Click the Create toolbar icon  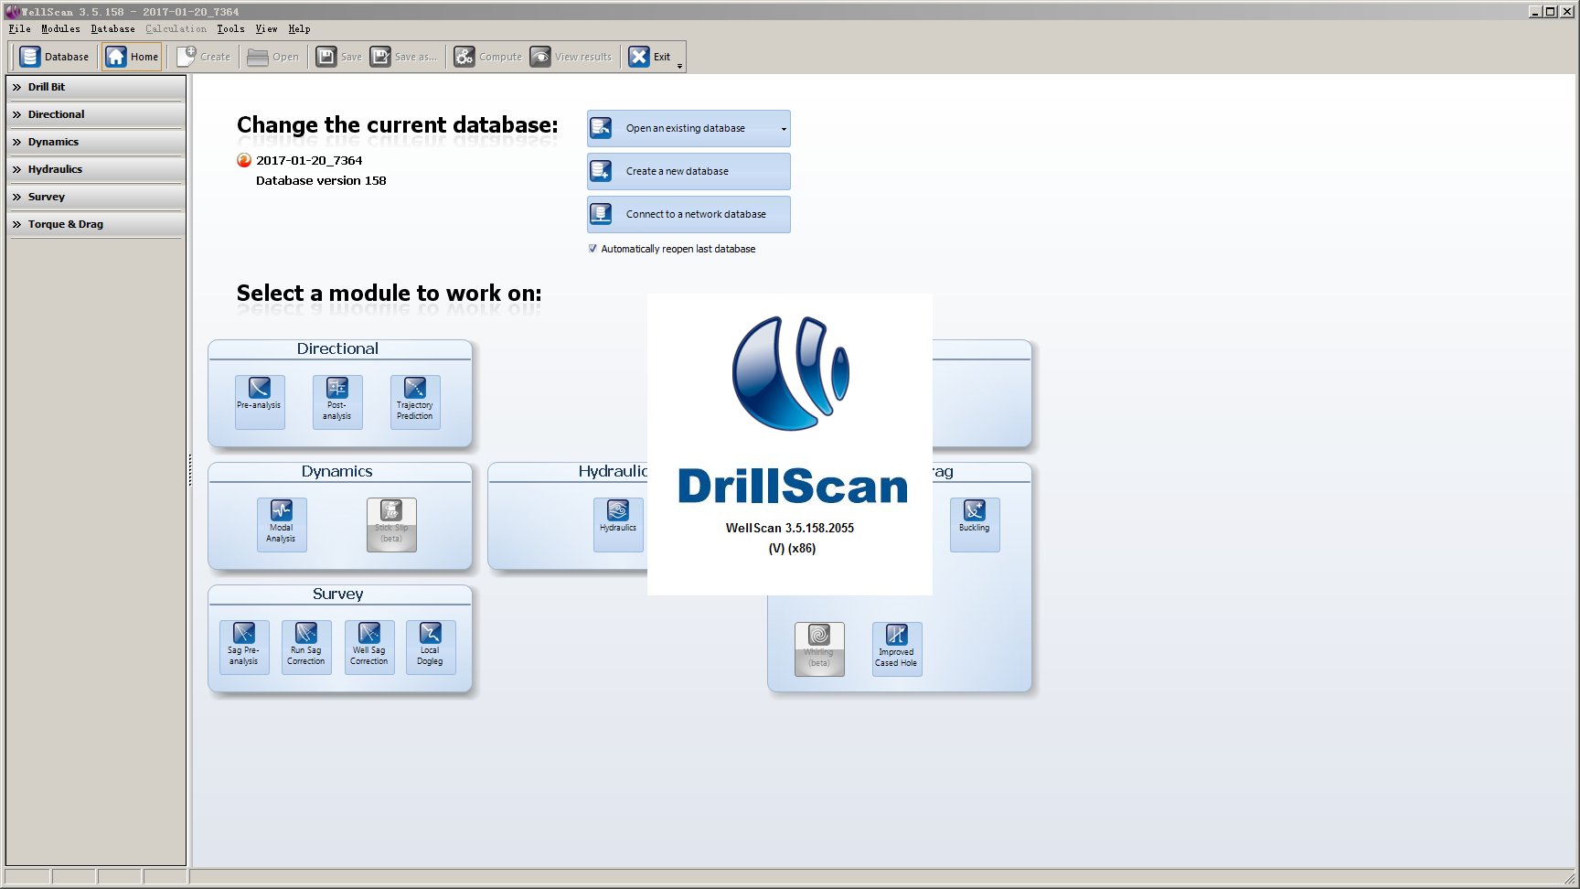pyautogui.click(x=204, y=57)
